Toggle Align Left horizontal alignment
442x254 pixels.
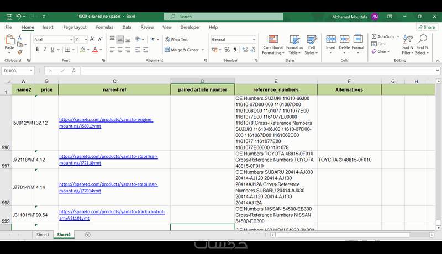(x=112, y=50)
